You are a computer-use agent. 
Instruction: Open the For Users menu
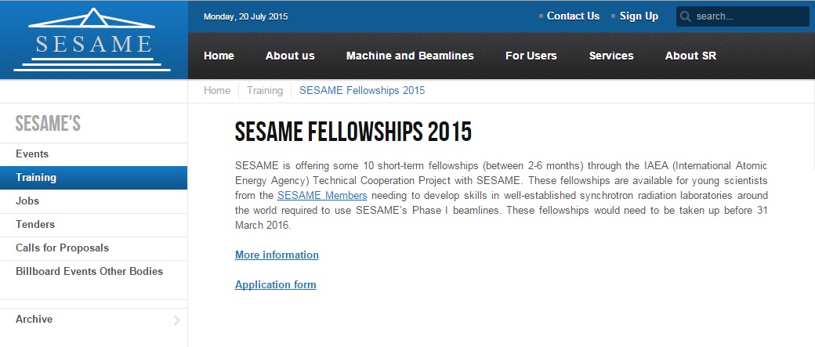pyautogui.click(x=531, y=56)
